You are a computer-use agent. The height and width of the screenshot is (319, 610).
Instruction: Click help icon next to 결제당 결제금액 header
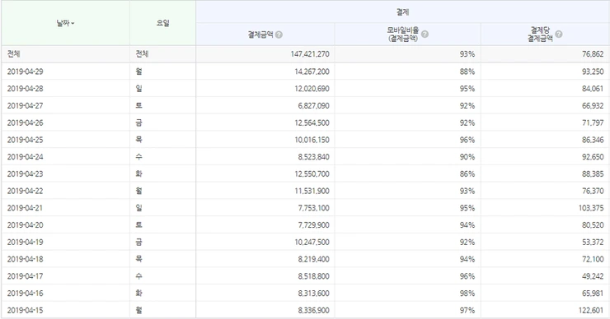tap(559, 35)
